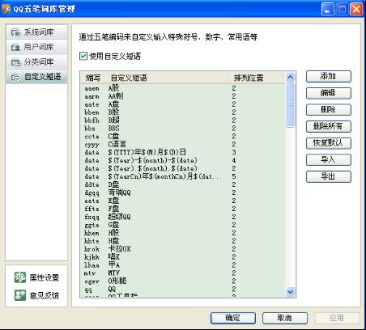Select the bbs BBS phrase row
The width and height of the screenshot is (366, 330).
(183, 129)
